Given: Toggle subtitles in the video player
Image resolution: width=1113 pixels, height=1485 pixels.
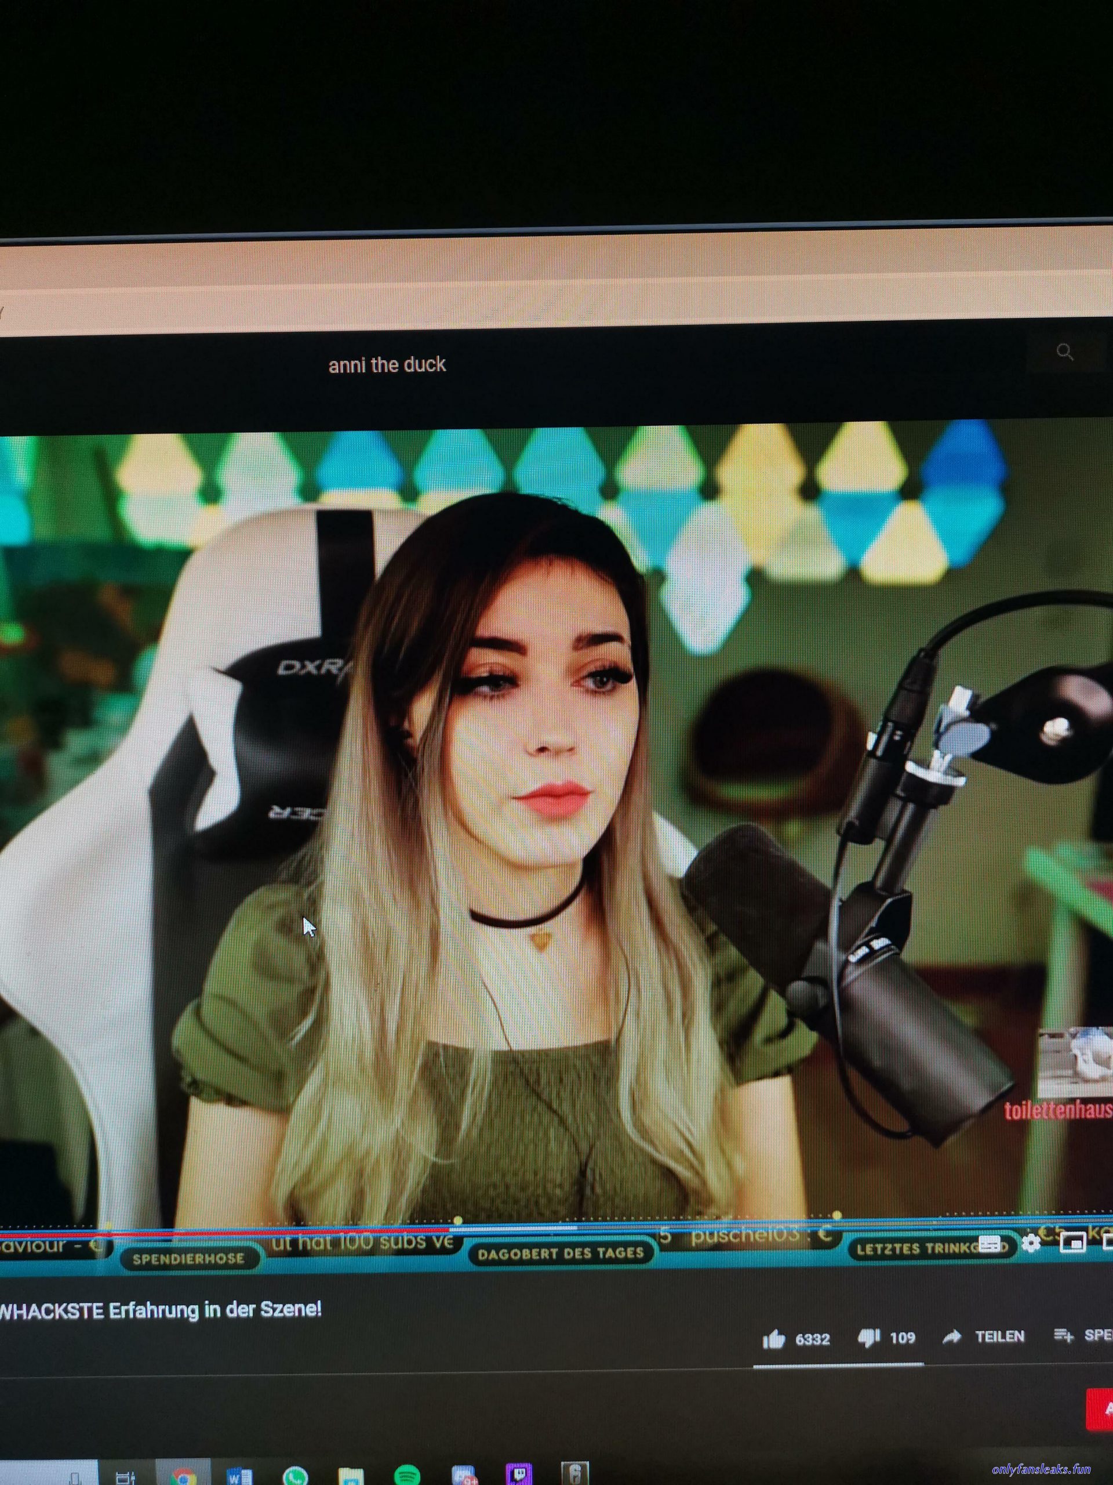Looking at the screenshot, I should [990, 1244].
